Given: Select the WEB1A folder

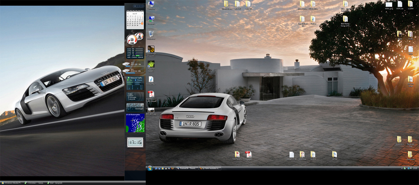Looking at the screenshot, I should [313, 156].
